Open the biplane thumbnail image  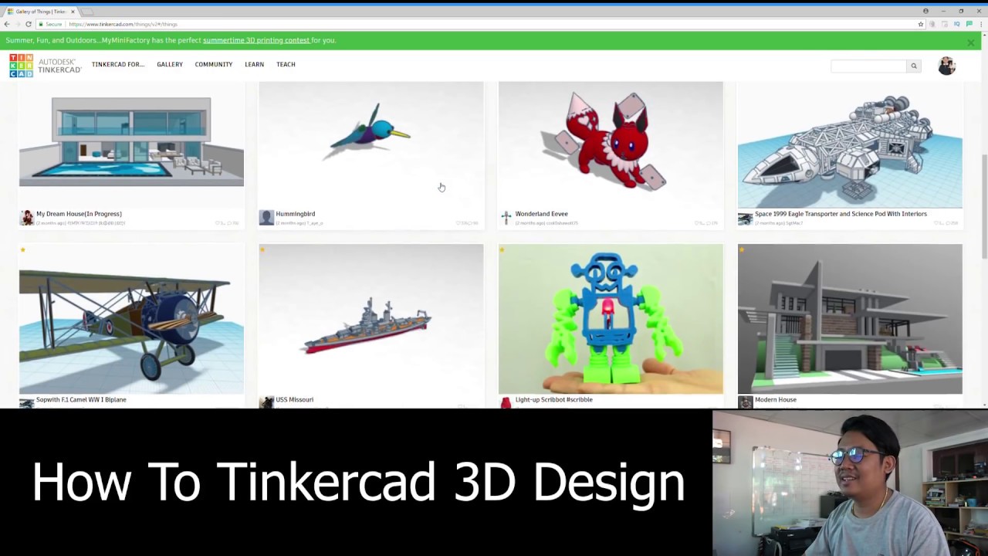(131, 319)
